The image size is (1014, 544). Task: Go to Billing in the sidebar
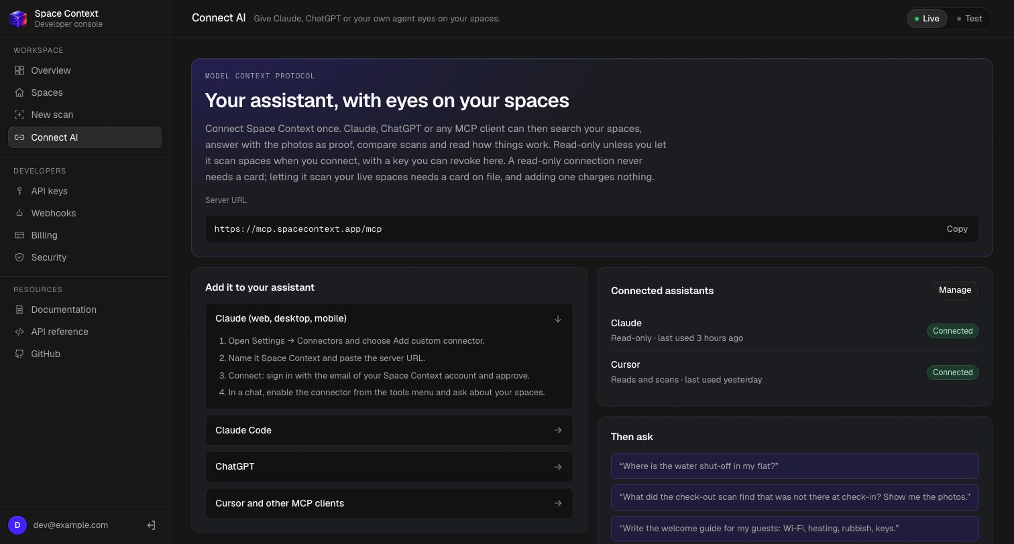point(84,235)
